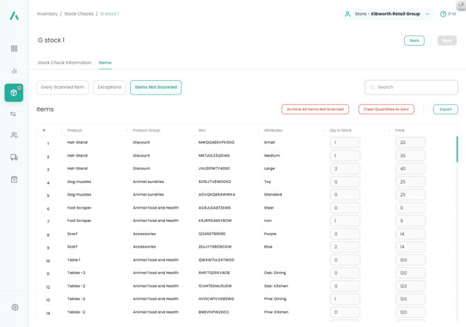The image size is (466, 327).
Task: Open the dashboard grid icon in sidebar
Action: (x=14, y=49)
